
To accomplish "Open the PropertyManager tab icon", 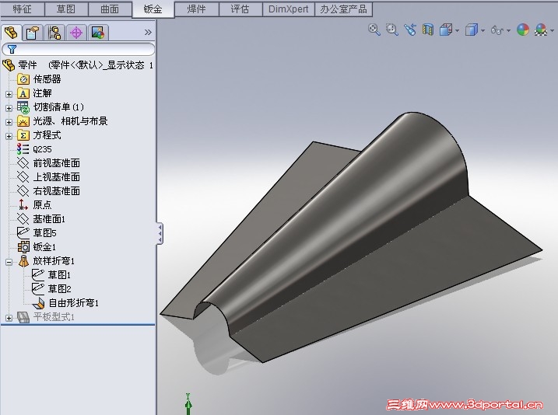I will click(33, 33).
